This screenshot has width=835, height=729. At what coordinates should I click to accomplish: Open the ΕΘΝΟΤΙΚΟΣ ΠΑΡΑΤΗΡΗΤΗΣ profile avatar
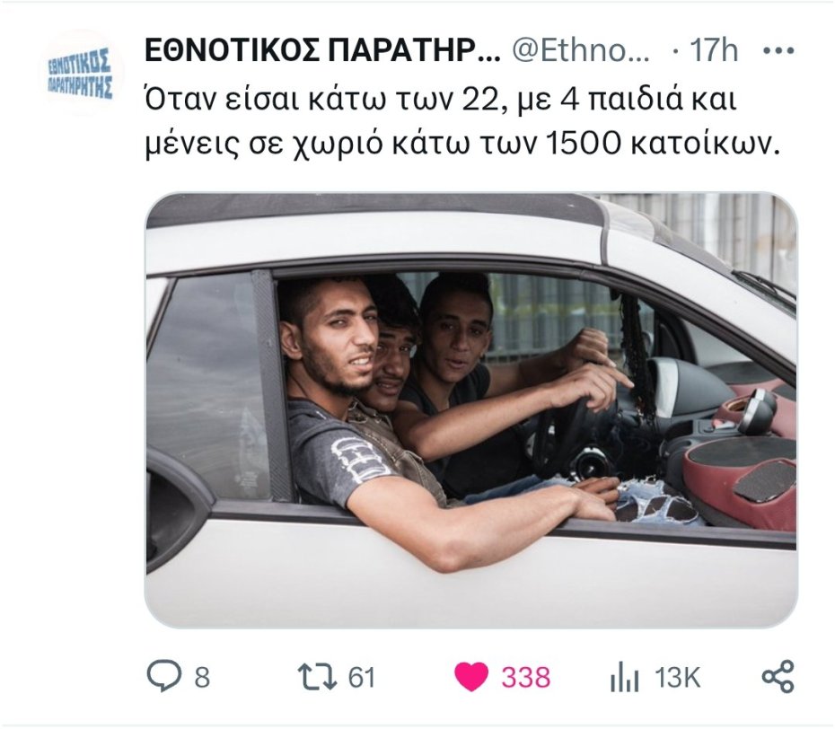coord(81,73)
